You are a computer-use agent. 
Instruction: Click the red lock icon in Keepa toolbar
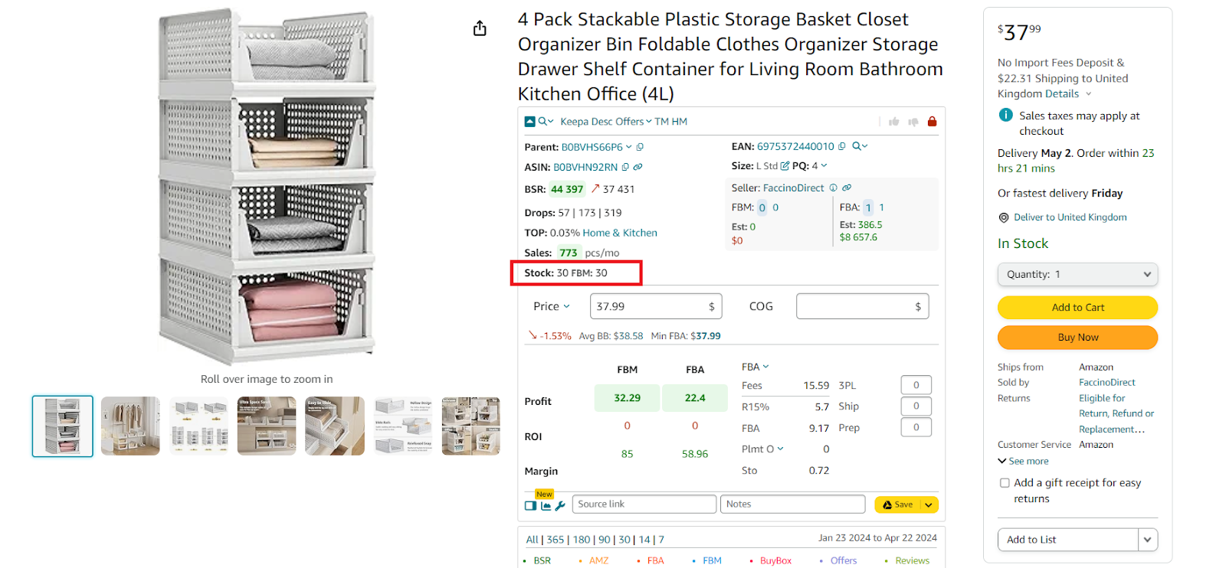931,121
